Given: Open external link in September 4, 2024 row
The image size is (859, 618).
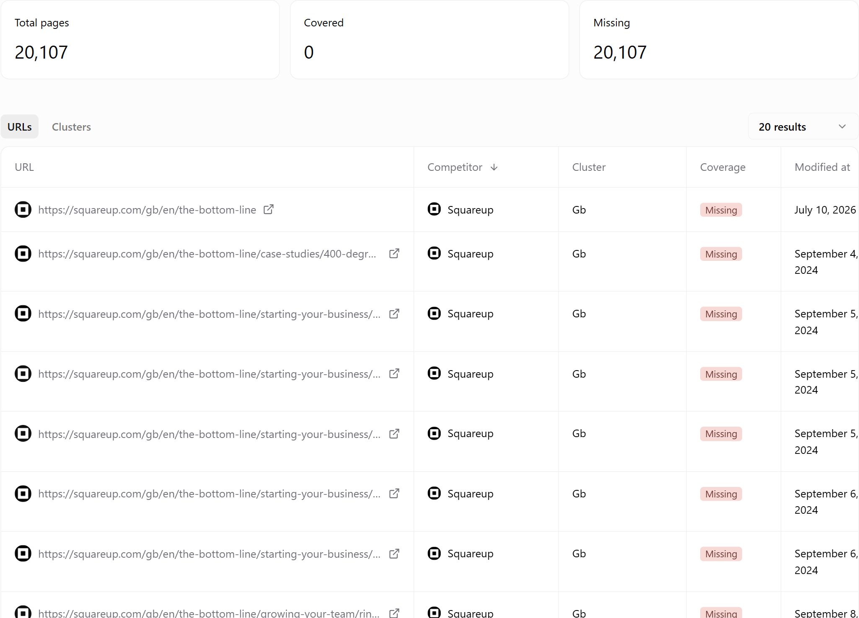Looking at the screenshot, I should click(394, 254).
